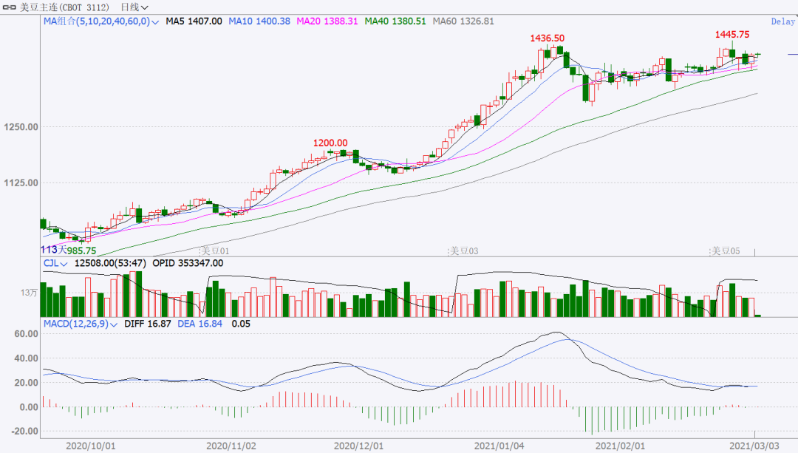This screenshot has height=453, width=798.
Task: Click the 1125.00 price axis label
Action: tap(21, 183)
